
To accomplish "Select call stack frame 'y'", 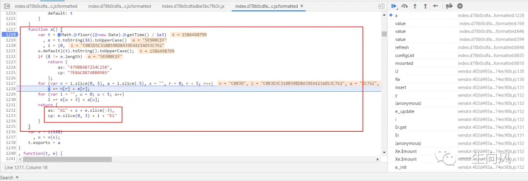I will [458, 95].
